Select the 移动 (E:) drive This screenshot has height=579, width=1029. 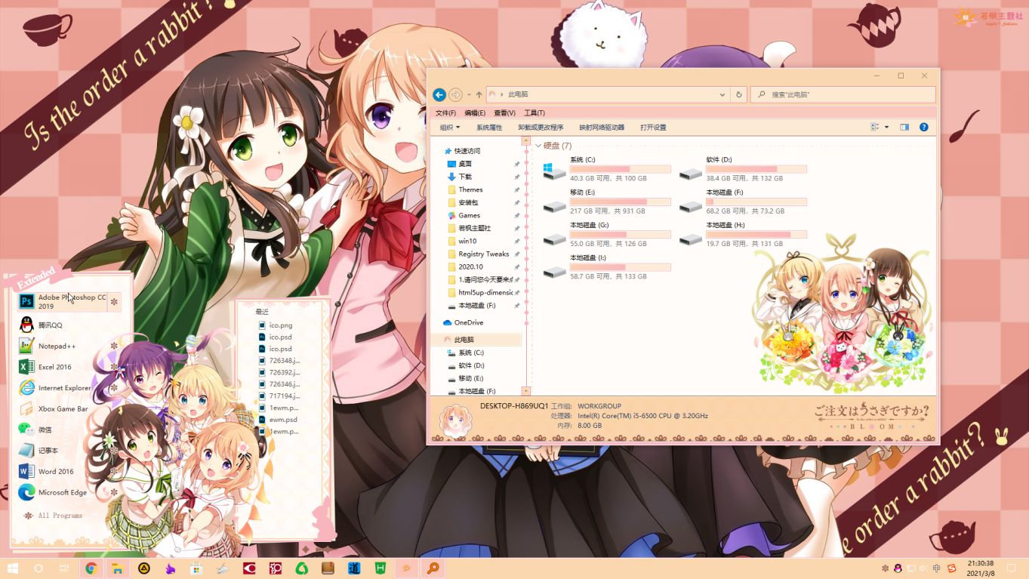click(x=606, y=202)
